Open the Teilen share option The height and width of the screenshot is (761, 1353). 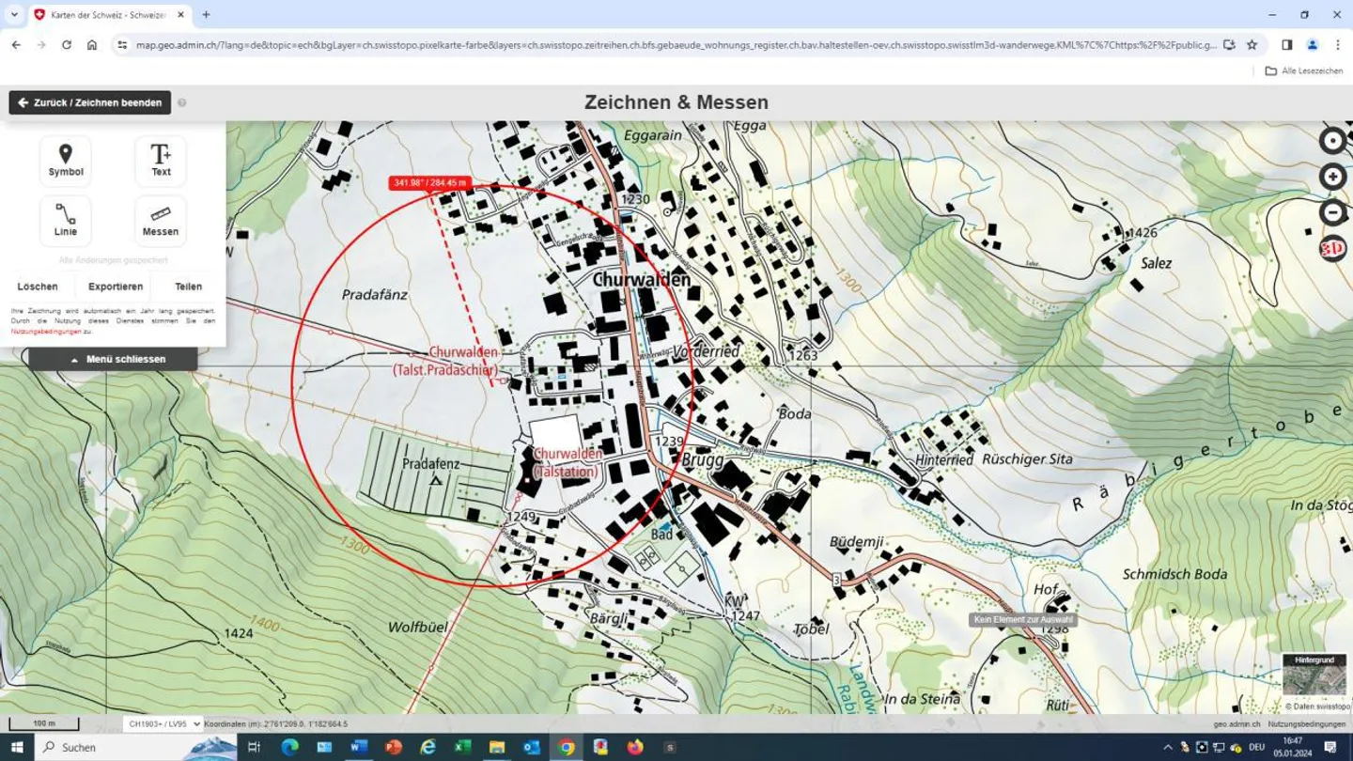(188, 287)
